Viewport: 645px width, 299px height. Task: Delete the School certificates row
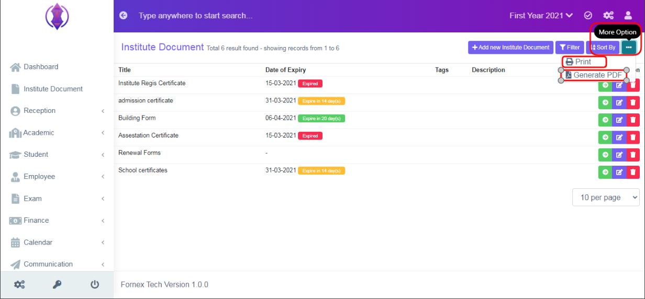coord(633,172)
